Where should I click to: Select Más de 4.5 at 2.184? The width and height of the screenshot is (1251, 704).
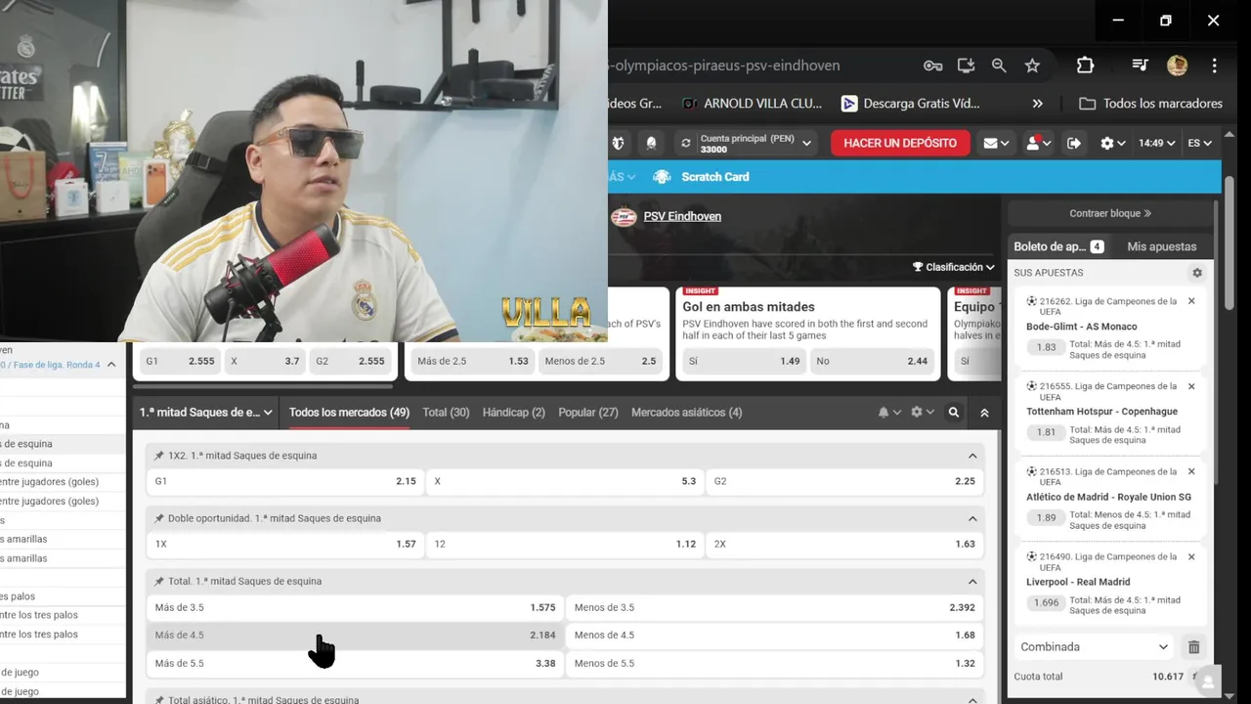(355, 635)
